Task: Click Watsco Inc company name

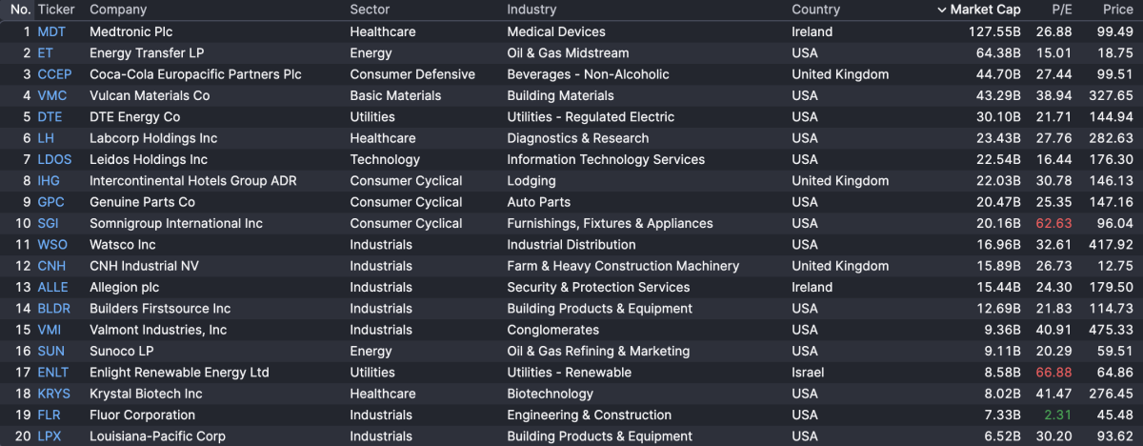Action: click(x=123, y=244)
